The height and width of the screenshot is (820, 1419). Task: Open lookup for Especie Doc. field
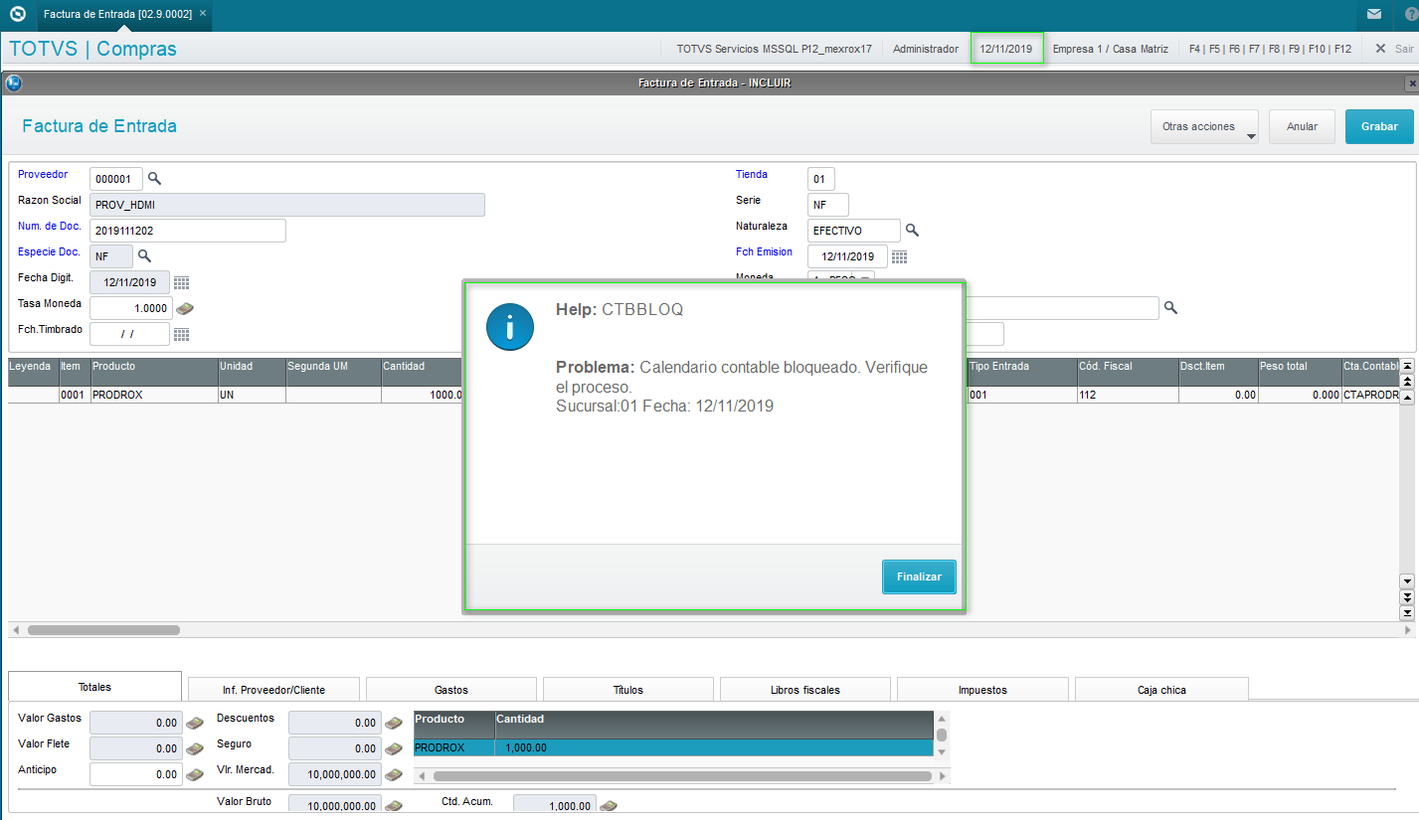(144, 256)
